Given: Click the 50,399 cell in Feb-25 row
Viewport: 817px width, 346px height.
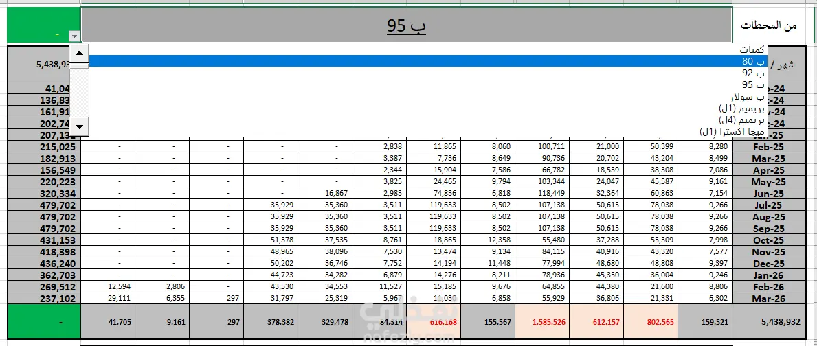Looking at the screenshot, I should point(651,147).
